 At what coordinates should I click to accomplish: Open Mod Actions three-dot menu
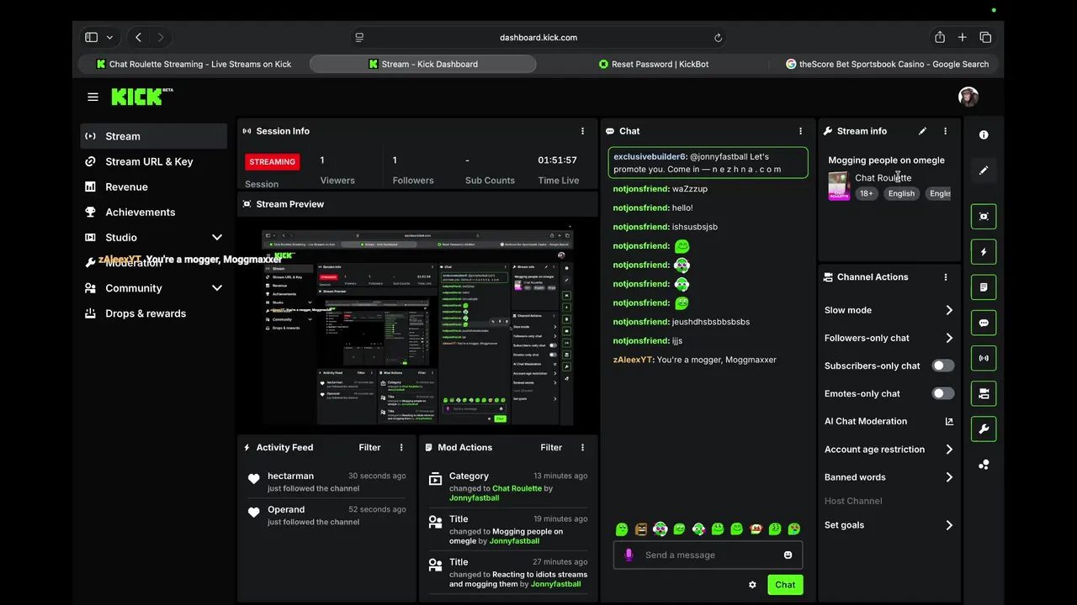582,448
